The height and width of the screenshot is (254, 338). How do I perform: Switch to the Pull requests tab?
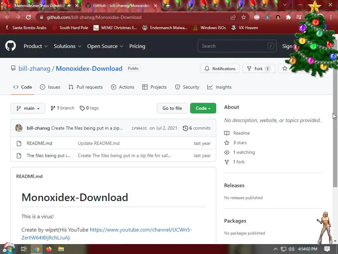pyautogui.click(x=85, y=87)
